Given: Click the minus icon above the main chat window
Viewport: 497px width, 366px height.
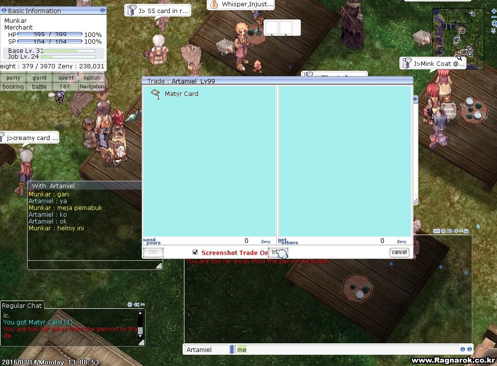Looking at the screenshot, I should coord(461,231).
